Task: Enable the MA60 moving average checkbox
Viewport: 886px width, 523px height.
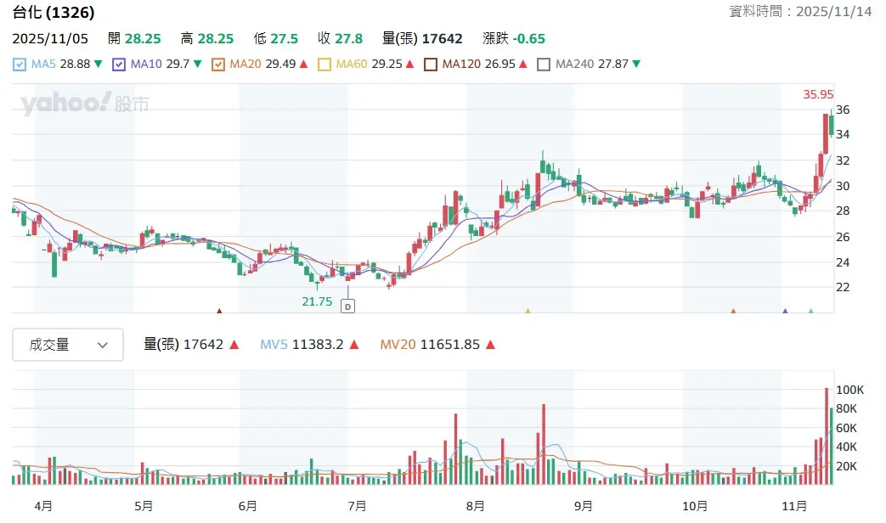Action: 324,64
